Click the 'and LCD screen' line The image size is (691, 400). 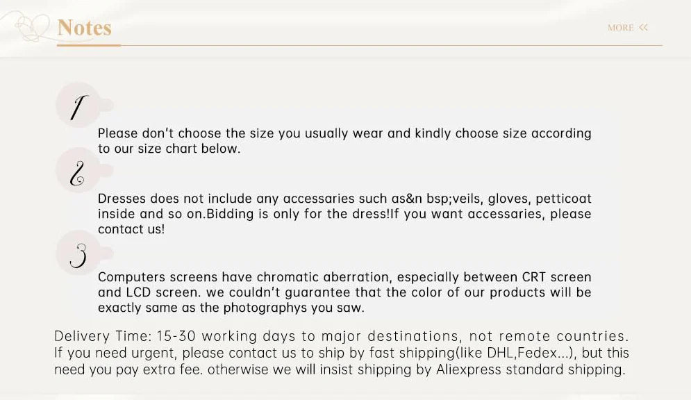pyautogui.click(x=344, y=292)
